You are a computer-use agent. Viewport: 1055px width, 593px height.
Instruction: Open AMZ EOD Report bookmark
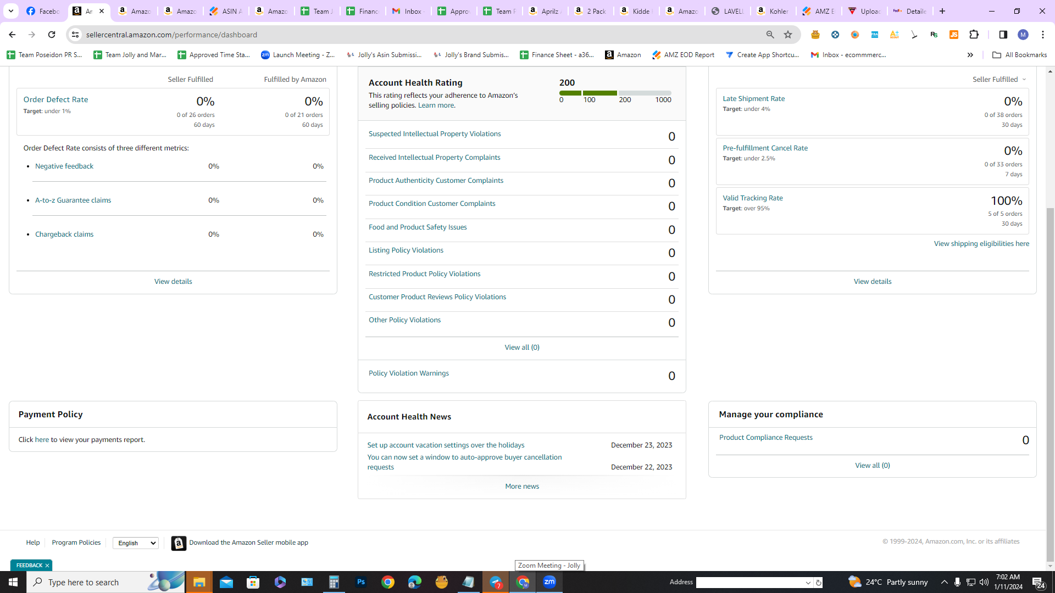point(684,55)
